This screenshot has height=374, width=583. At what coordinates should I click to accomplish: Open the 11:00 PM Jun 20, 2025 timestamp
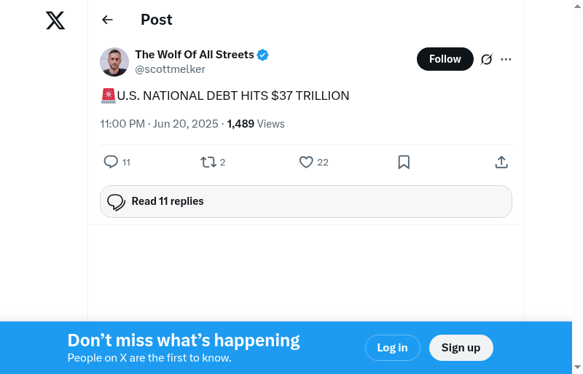[159, 124]
